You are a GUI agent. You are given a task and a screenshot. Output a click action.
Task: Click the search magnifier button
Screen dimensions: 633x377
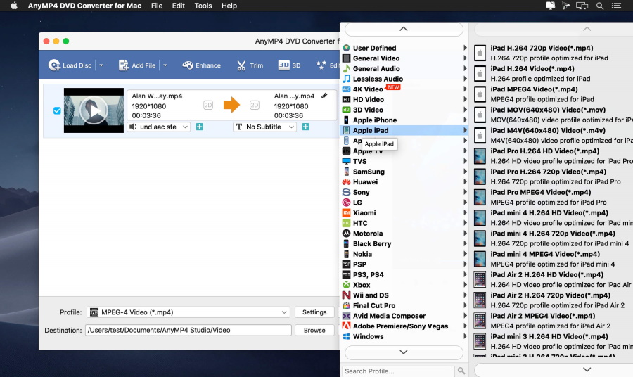click(x=461, y=371)
